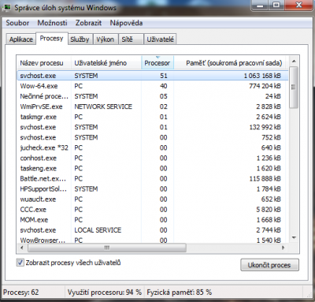Click the Task Manager title bar icon

point(6,7)
